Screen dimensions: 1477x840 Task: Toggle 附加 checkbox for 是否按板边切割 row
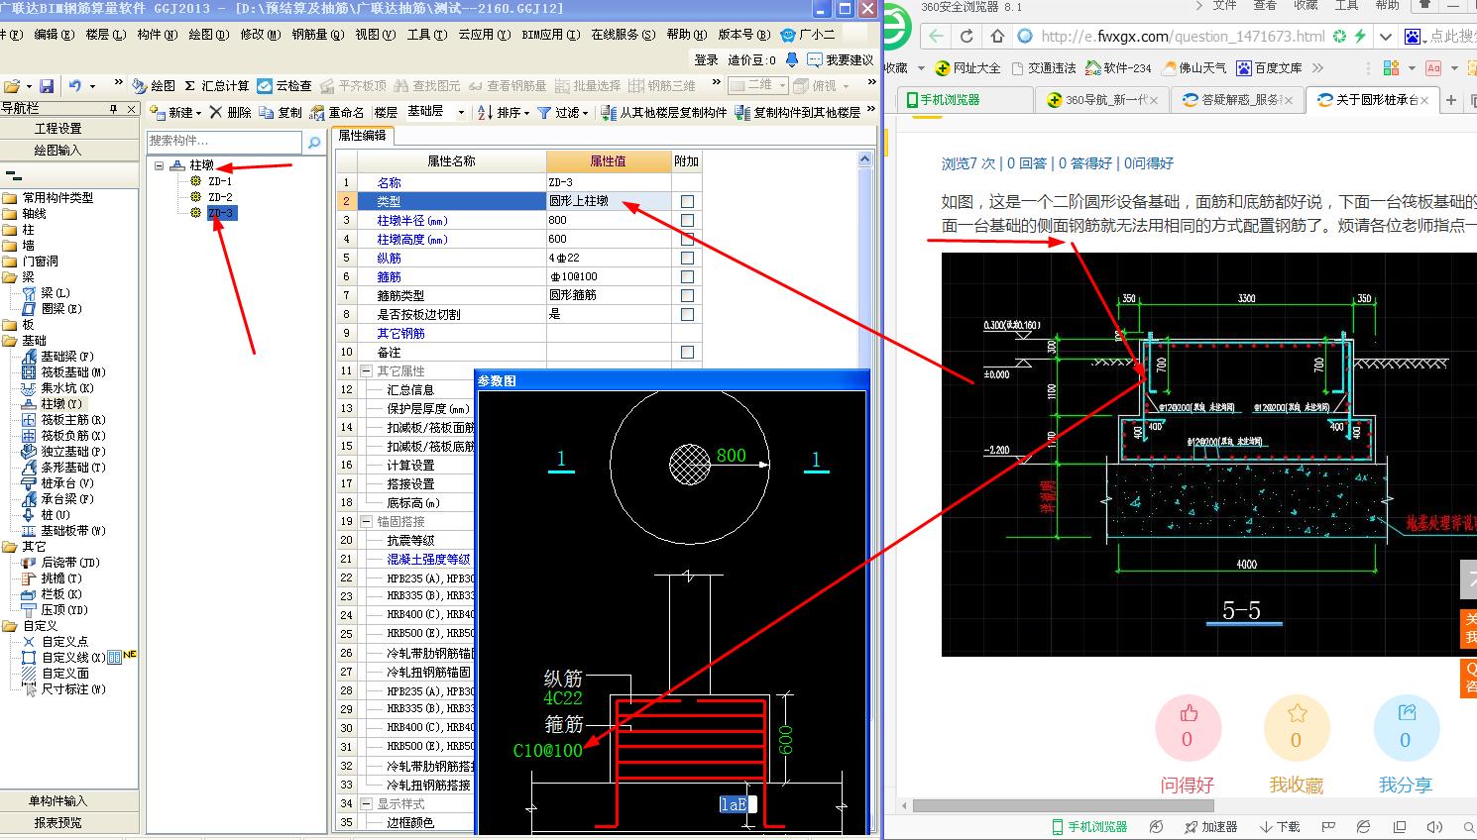[x=687, y=314]
